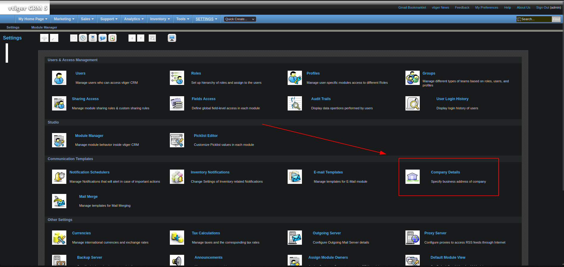Click the Profiles key icon
Screen dimensions: 564x267
point(295,78)
